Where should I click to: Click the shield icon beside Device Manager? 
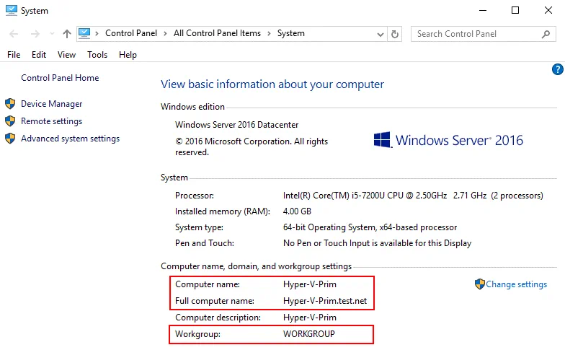click(10, 104)
